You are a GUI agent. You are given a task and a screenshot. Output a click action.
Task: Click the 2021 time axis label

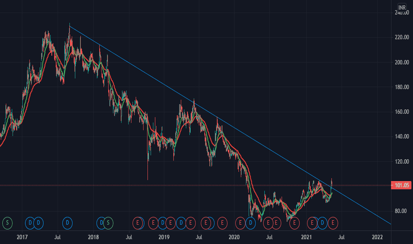pos(306,237)
